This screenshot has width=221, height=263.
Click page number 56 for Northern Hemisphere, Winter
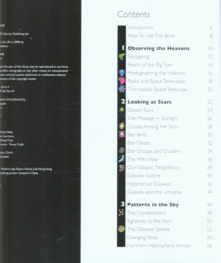209,246
